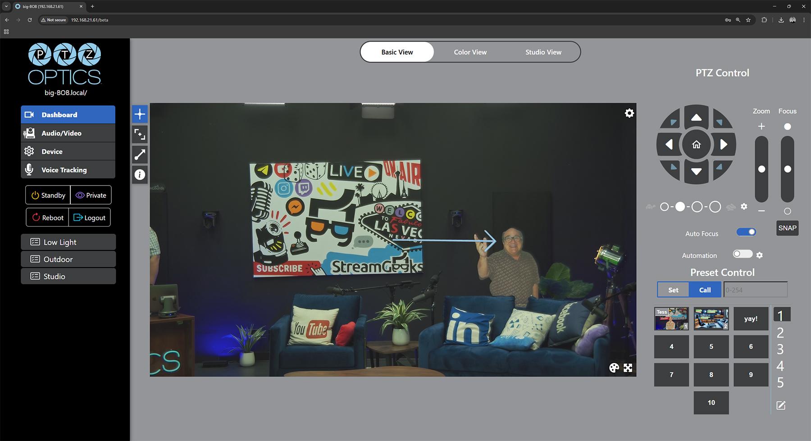Click the fullscreen expand icon on the video

(628, 368)
